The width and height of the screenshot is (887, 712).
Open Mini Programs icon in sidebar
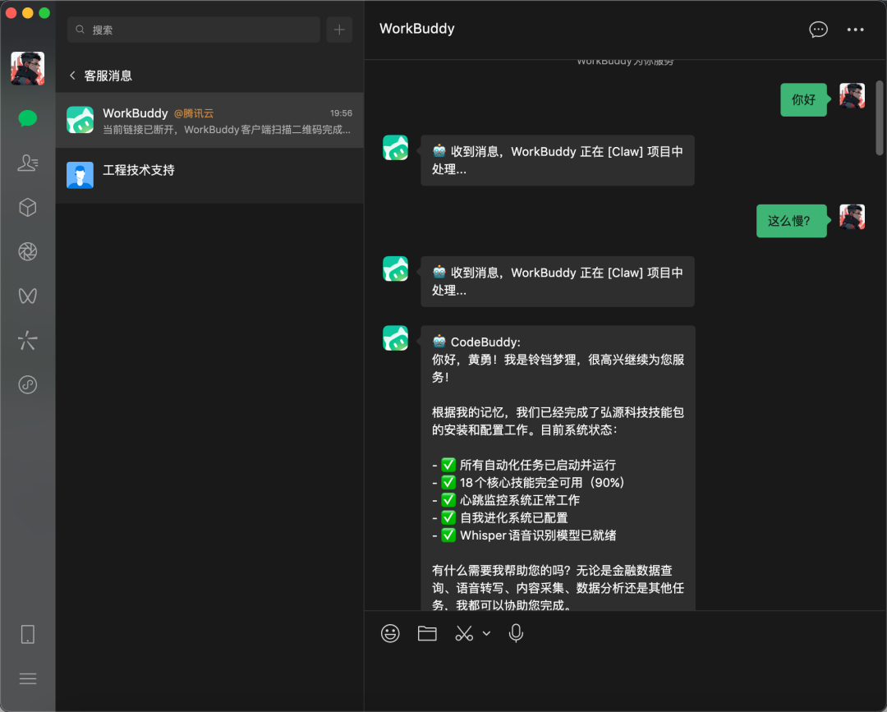point(28,384)
